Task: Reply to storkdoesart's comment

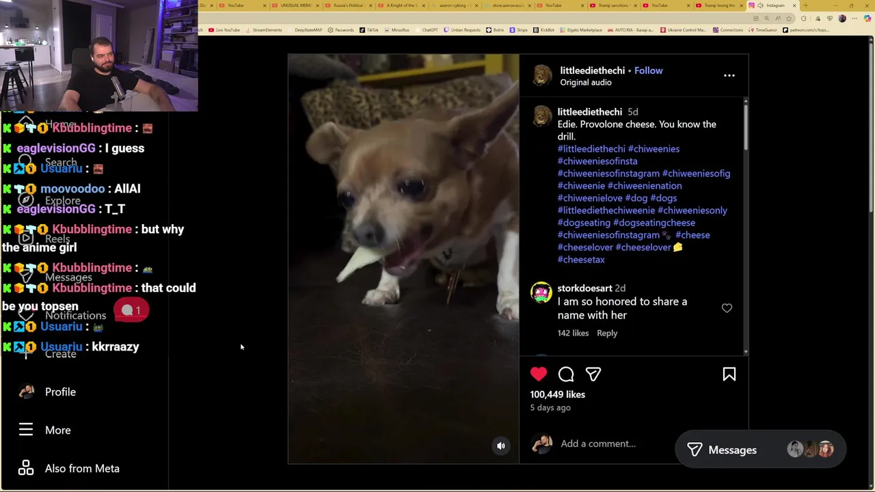Action: point(607,333)
